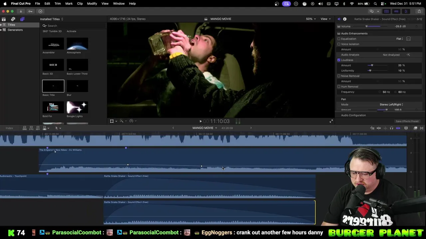426x239 pixels.
Task: Open Stereo Left/Right pan mode dropdown
Action: pyautogui.click(x=391, y=105)
